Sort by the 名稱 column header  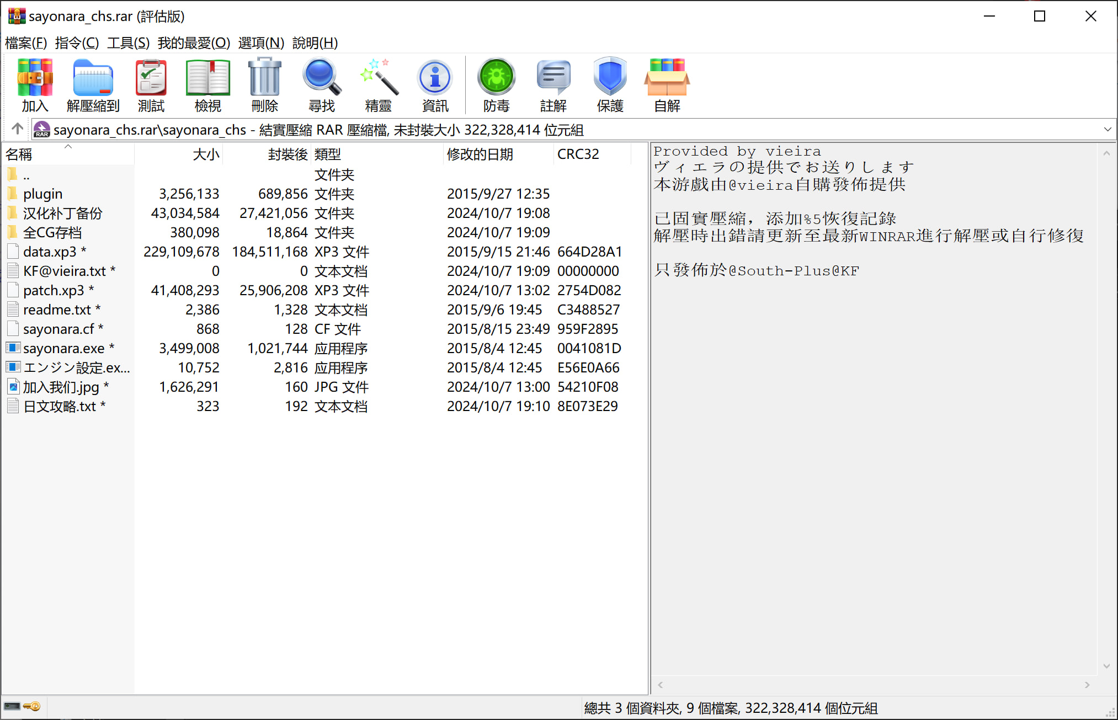(x=19, y=154)
